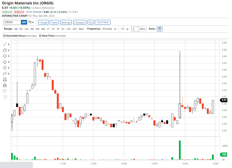232x168 pixels.
Task: Select the 3M range
Action: pyautogui.click(x=32, y=29)
